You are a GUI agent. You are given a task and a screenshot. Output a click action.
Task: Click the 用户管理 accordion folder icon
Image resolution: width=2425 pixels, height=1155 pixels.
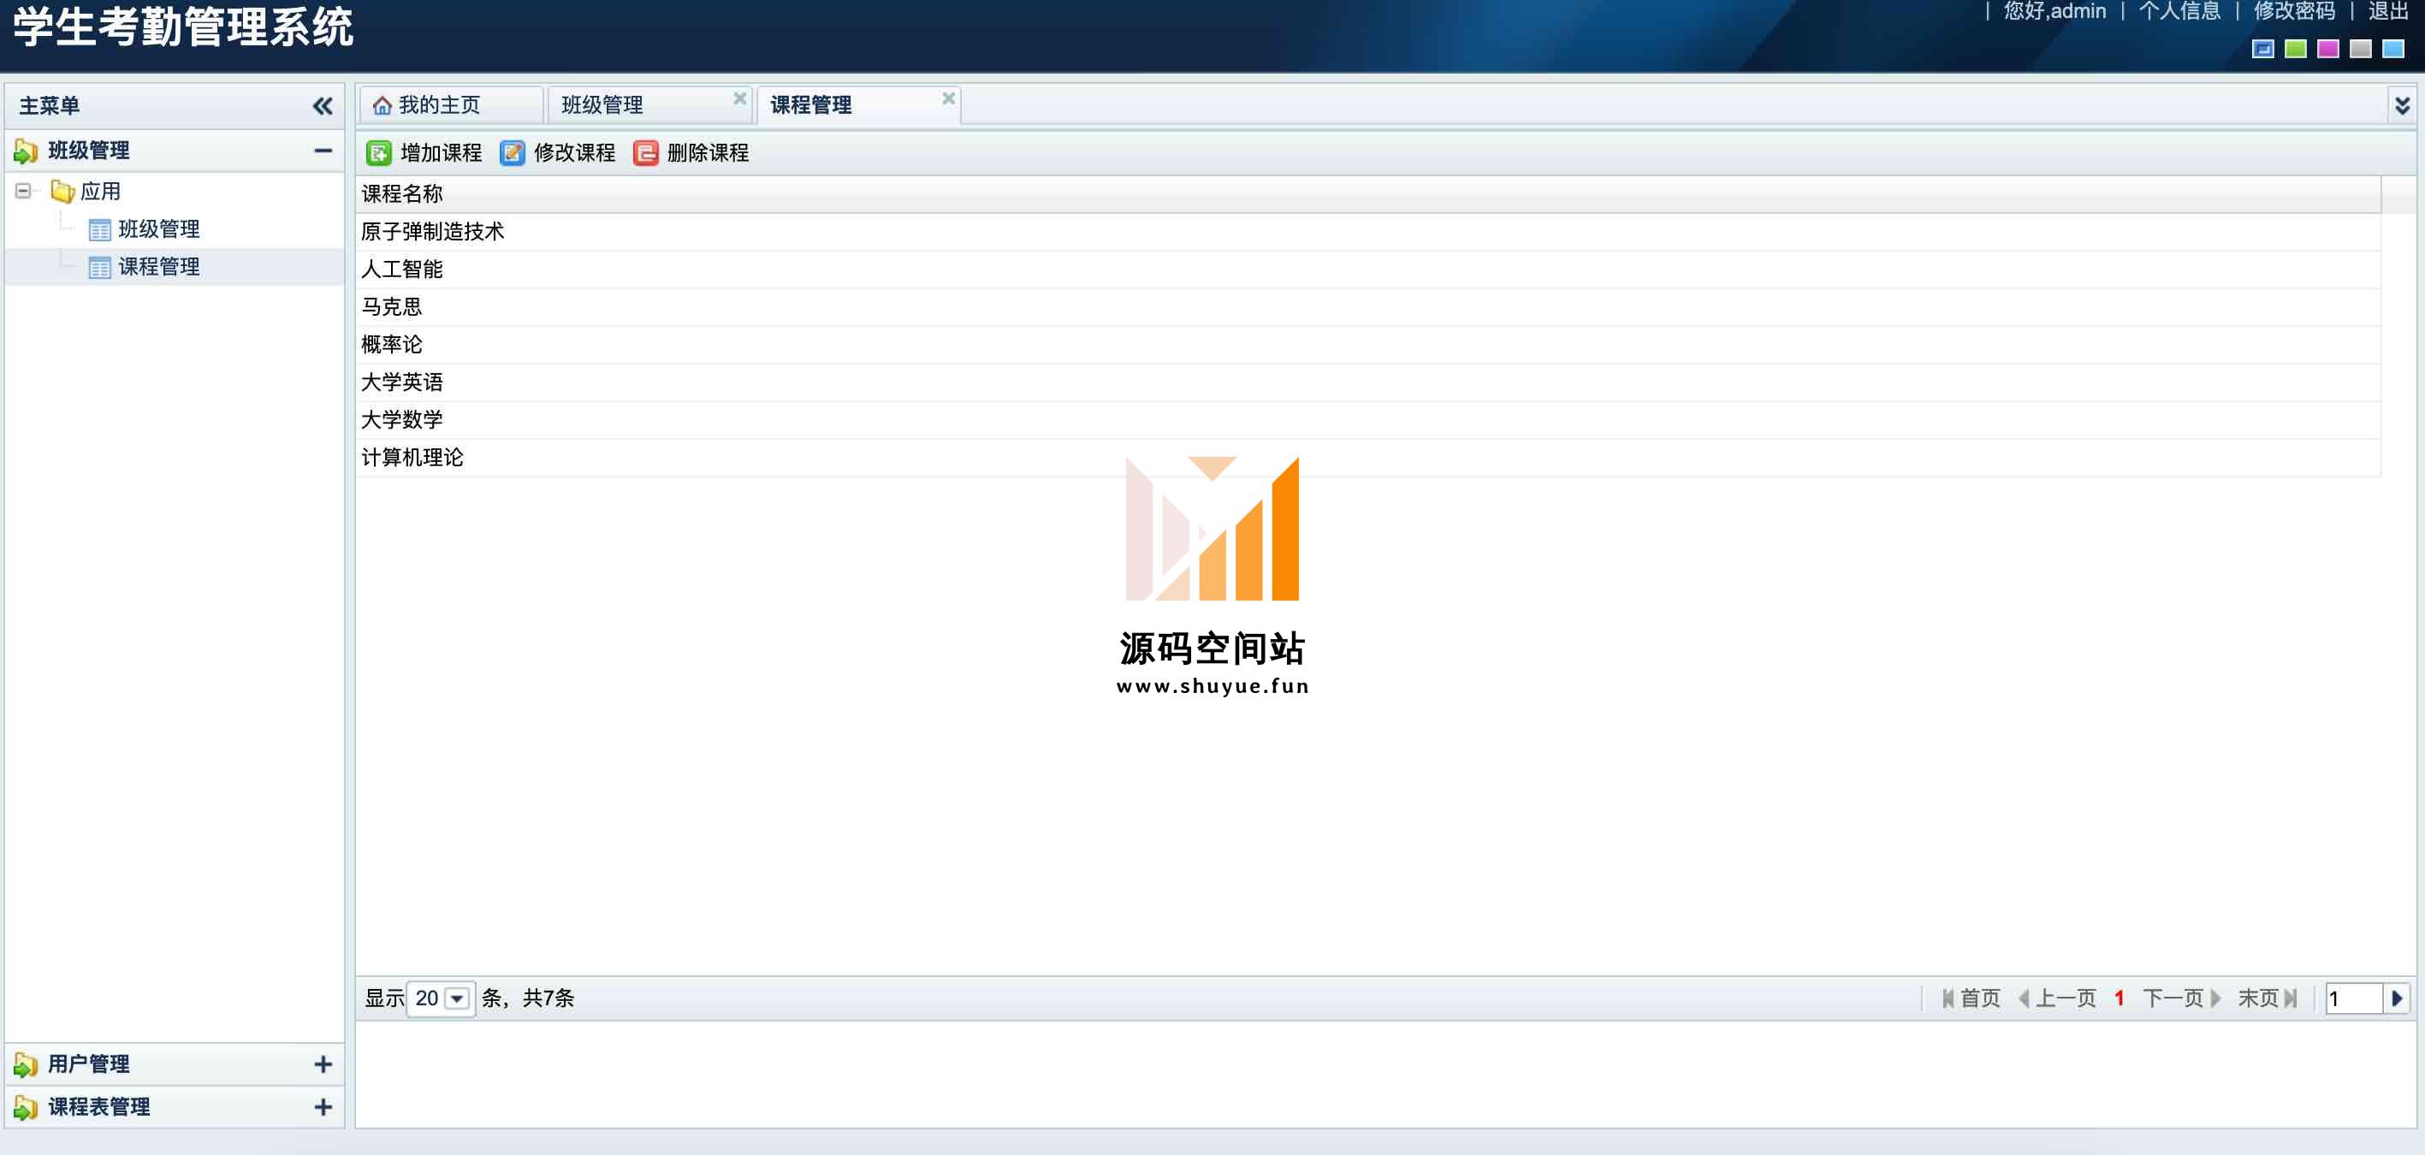click(26, 1063)
